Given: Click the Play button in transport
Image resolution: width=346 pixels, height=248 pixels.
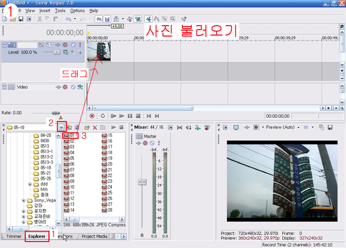Looking at the screenshot, I should coord(122,116).
